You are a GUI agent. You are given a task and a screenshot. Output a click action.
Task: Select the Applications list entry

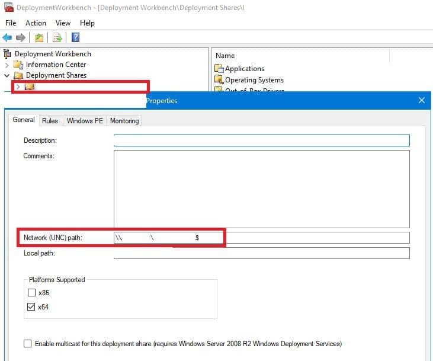point(245,69)
